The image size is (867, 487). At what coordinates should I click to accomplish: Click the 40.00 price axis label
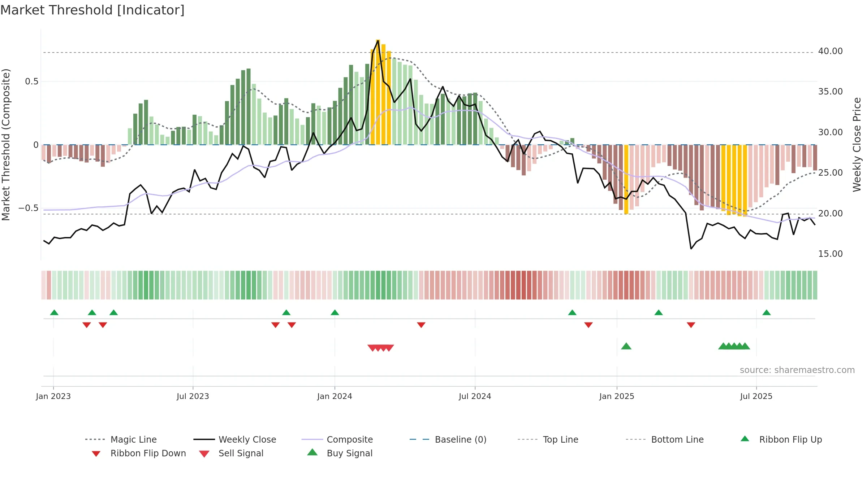pos(831,51)
